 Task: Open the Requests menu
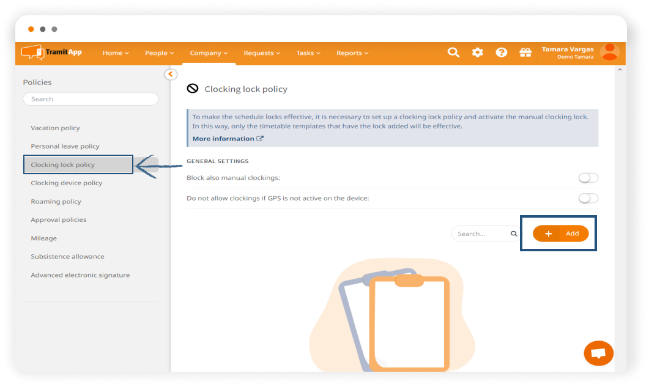262,53
